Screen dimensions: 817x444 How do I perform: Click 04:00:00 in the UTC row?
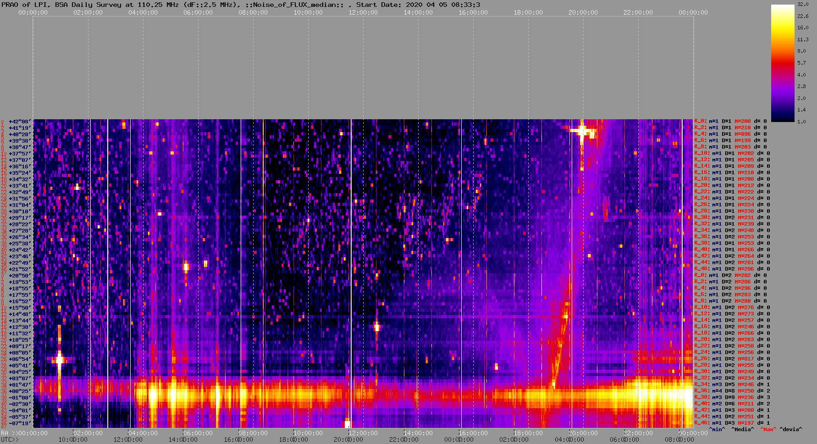coord(569,439)
